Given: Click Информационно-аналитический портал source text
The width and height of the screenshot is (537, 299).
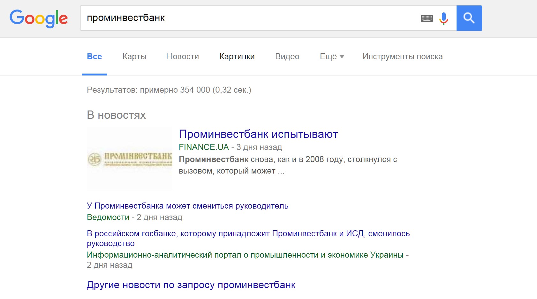Looking at the screenshot, I should (245, 255).
